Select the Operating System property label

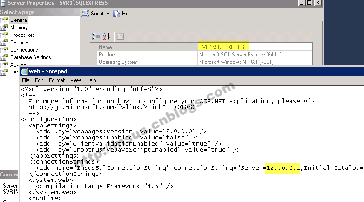(x=118, y=62)
